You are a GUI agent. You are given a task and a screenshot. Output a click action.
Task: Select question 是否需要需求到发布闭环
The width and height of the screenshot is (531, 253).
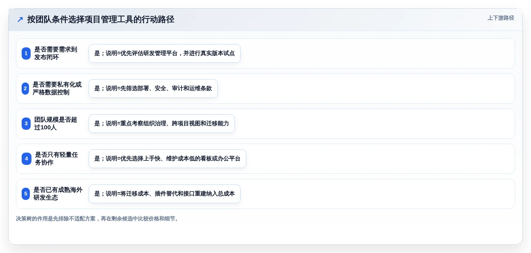point(56,53)
